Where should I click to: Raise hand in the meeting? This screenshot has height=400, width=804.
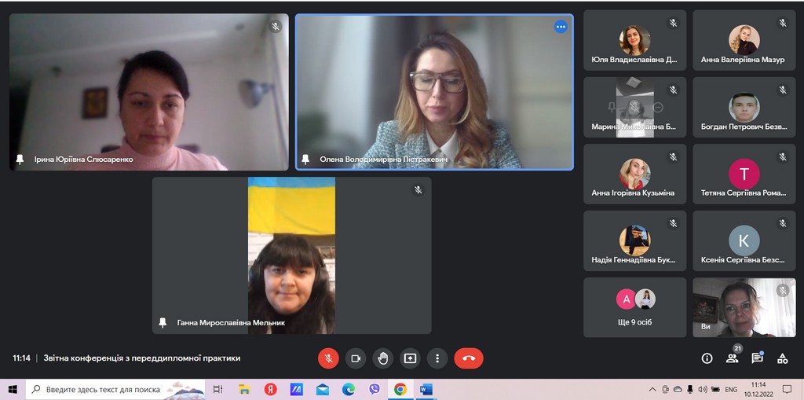pos(382,358)
